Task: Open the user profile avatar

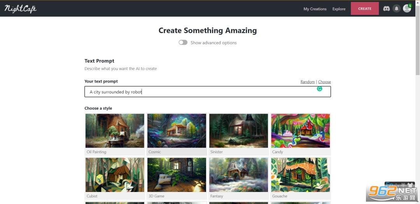Action: [x=407, y=8]
